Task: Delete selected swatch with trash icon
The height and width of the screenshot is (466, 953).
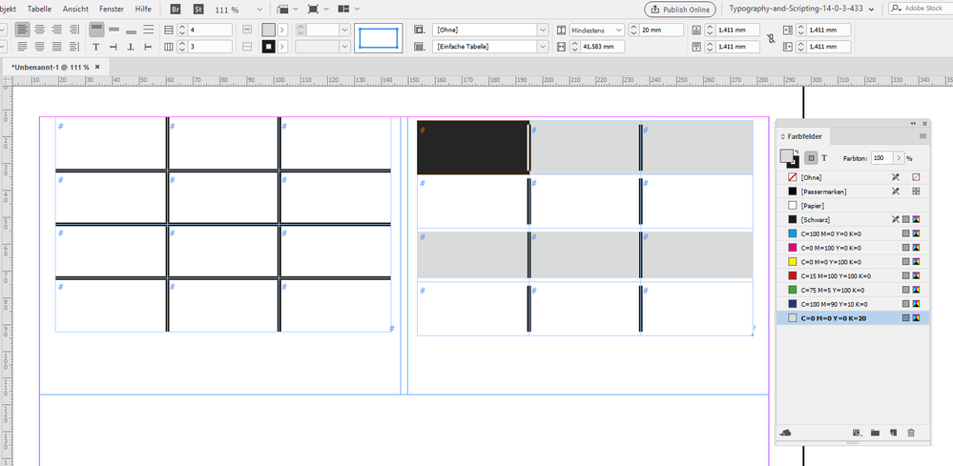Action: point(910,433)
